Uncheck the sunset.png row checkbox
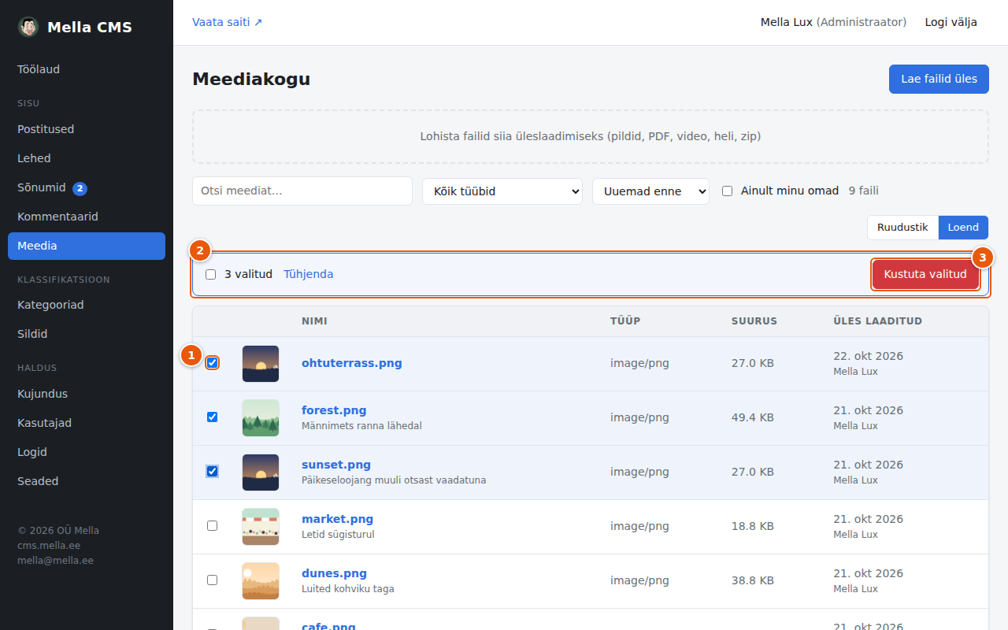 (x=212, y=472)
